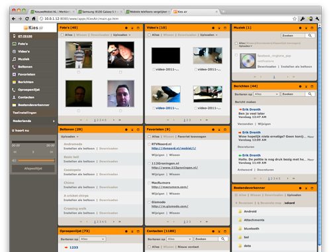Click the browser back arrow
The width and height of the screenshot is (331, 252).
point(14,19)
